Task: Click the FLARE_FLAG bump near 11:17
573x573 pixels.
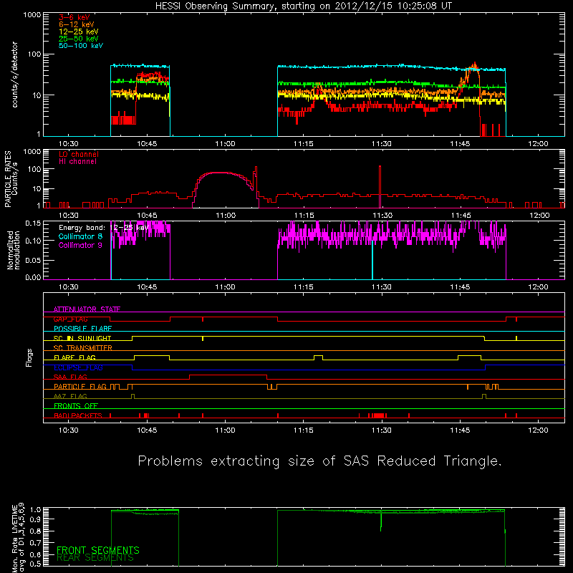Action: coord(318,356)
